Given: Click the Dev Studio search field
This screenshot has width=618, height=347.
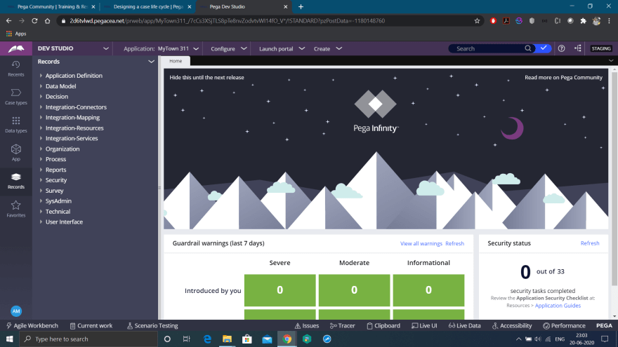Looking at the screenshot, I should tap(489, 48).
